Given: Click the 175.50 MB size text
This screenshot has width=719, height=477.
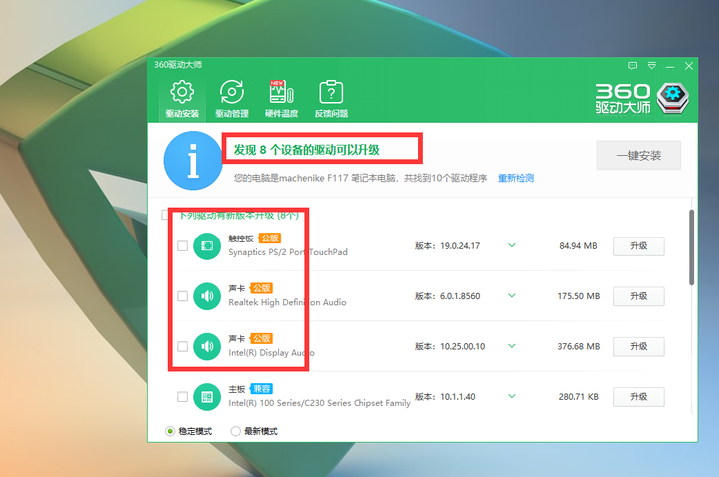Looking at the screenshot, I should 578,296.
